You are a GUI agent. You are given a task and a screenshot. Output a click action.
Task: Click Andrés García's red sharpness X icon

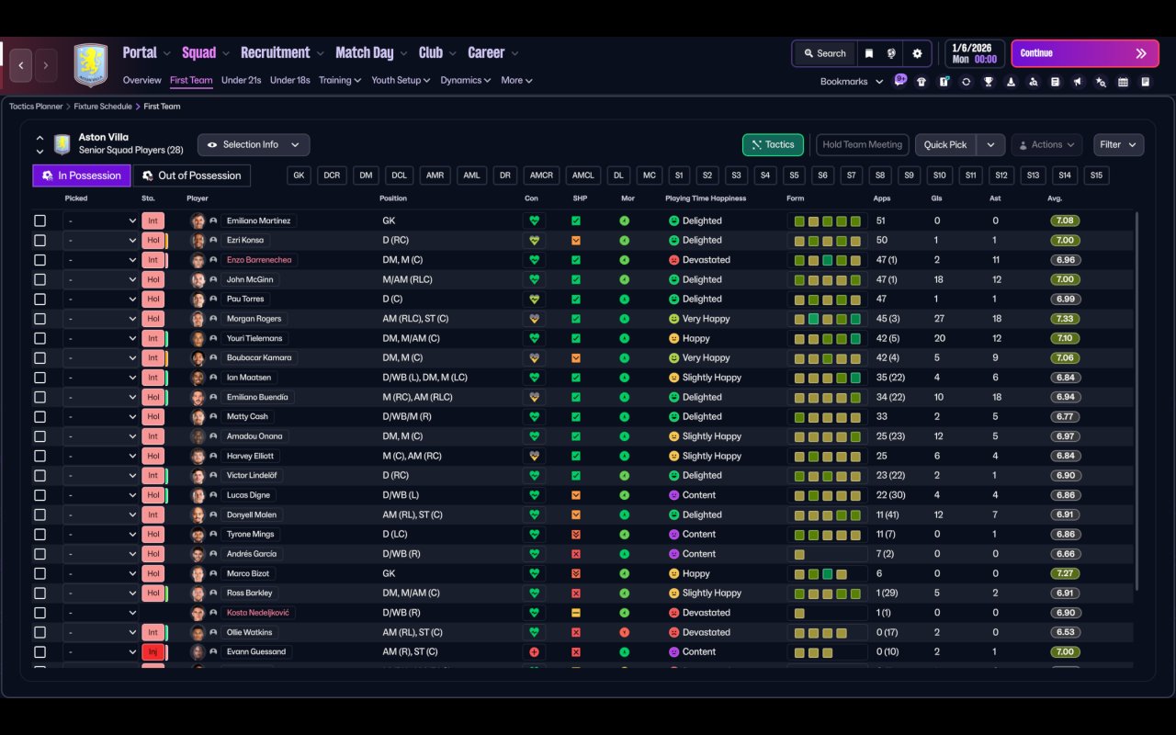coord(576,554)
